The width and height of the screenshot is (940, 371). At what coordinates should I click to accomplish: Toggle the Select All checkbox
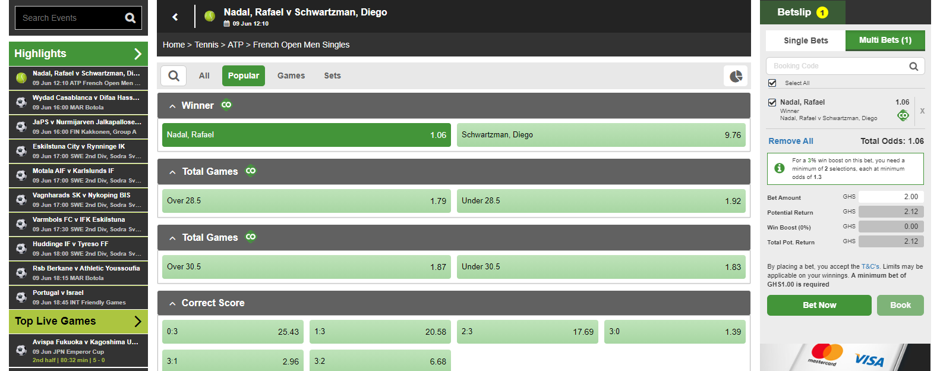pos(772,83)
